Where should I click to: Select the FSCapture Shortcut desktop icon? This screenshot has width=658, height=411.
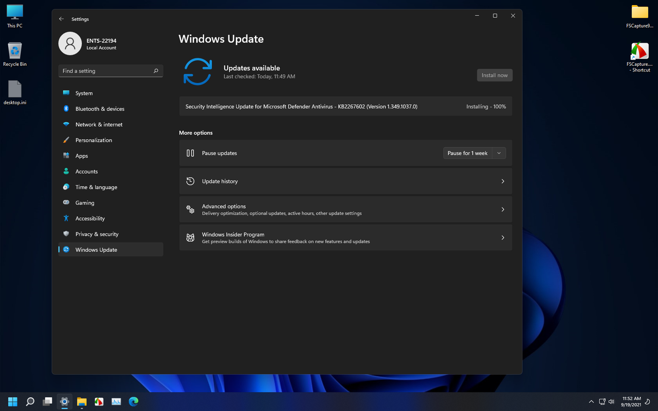(x=640, y=58)
